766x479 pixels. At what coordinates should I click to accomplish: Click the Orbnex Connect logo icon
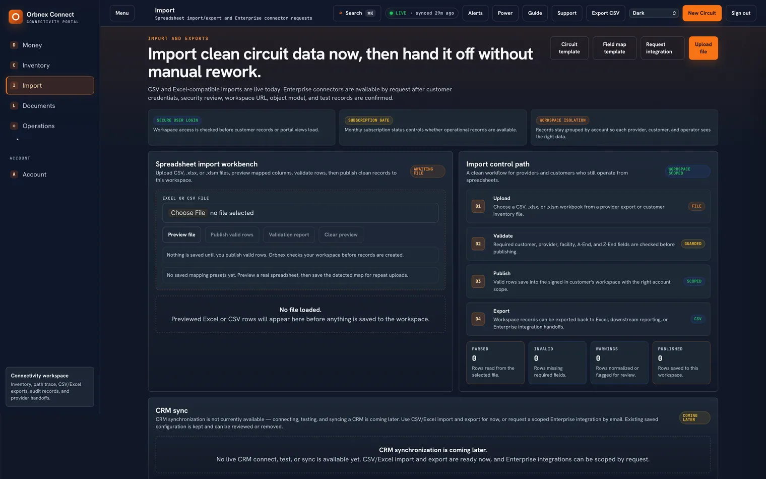[x=16, y=17]
